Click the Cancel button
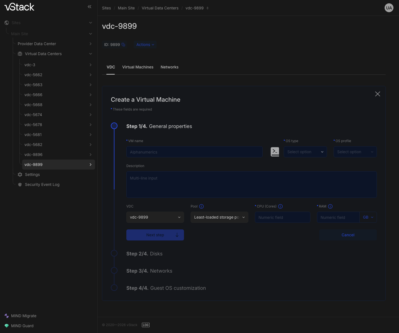This screenshot has height=333, width=399. (x=348, y=235)
